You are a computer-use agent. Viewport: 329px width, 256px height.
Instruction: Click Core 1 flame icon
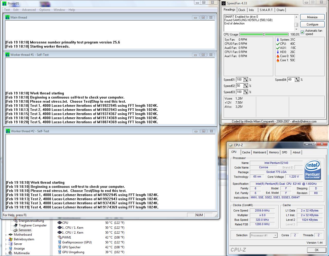(x=278, y=60)
